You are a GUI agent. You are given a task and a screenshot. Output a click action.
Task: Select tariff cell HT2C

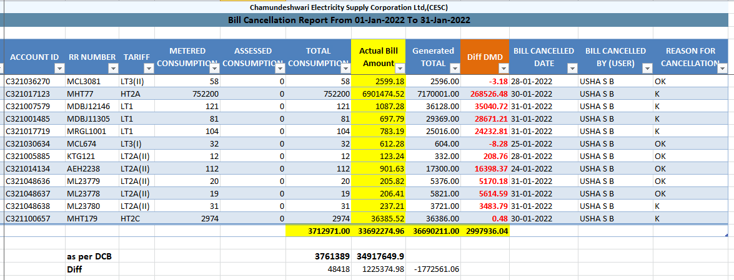point(137,218)
